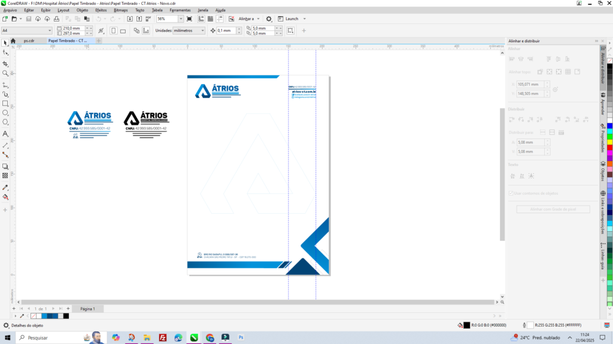Select the Ellipse tool
The image size is (613, 344).
[x=5, y=113]
